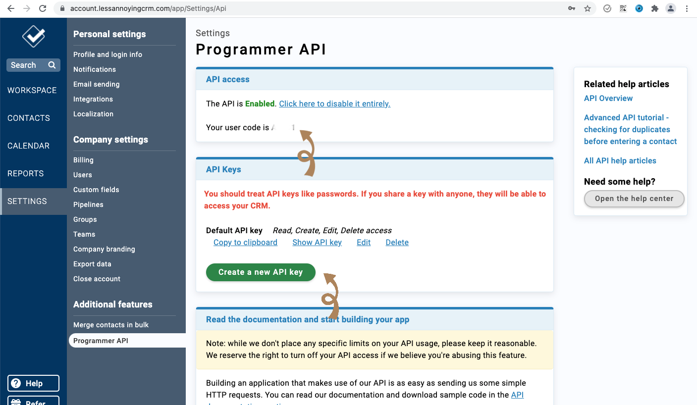The width and height of the screenshot is (697, 405).
Task: Open the blue circular browser extension
Action: point(639,8)
